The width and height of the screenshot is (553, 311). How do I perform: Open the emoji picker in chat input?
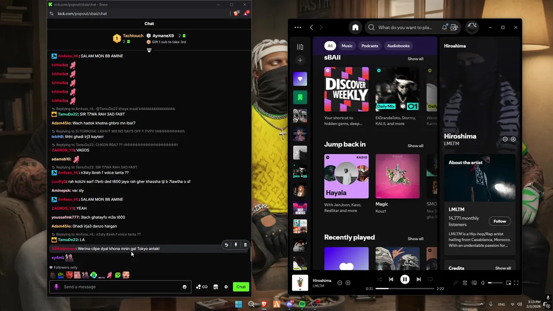184,287
